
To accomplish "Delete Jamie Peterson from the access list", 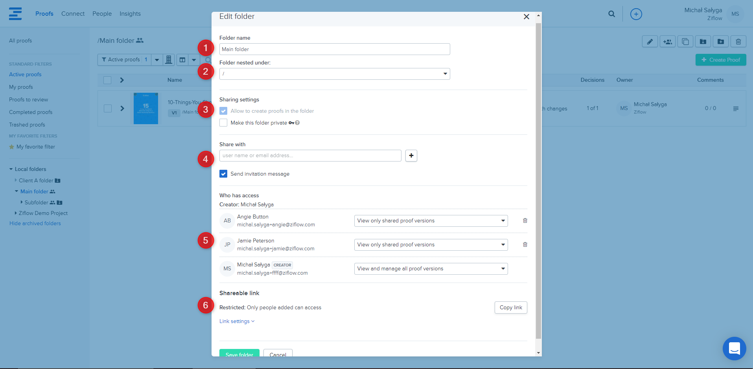I will coord(525,244).
